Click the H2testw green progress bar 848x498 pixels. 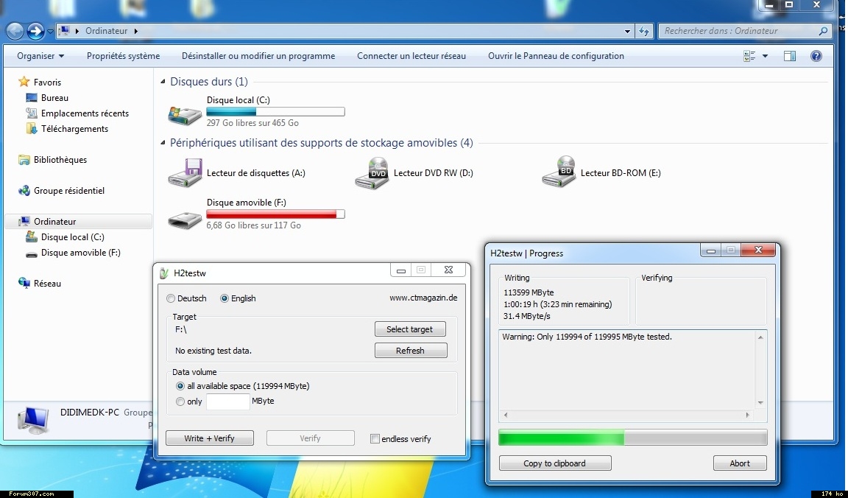tap(633, 438)
